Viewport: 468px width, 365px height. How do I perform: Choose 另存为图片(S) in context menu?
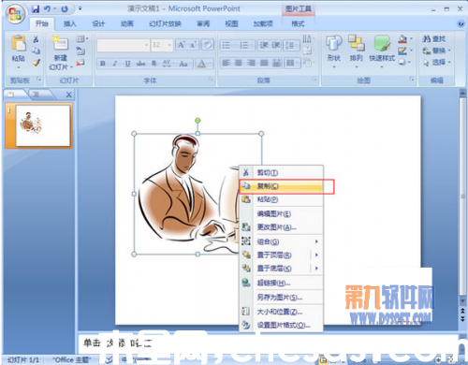point(281,298)
